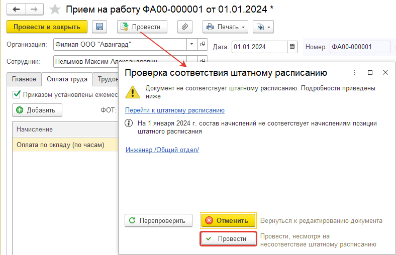Open create-based-on dropdown icon button
The image size is (396, 255).
pos(263,27)
